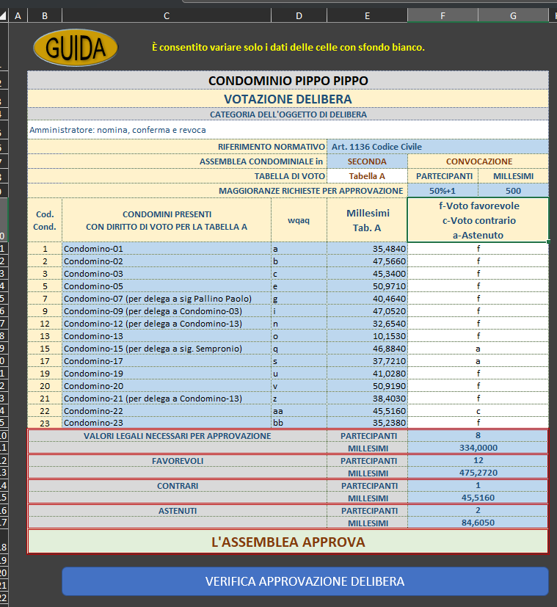Click 'Condomino-09 (per delega a Condomino-03)' cell
557x607 pixels.
167,311
